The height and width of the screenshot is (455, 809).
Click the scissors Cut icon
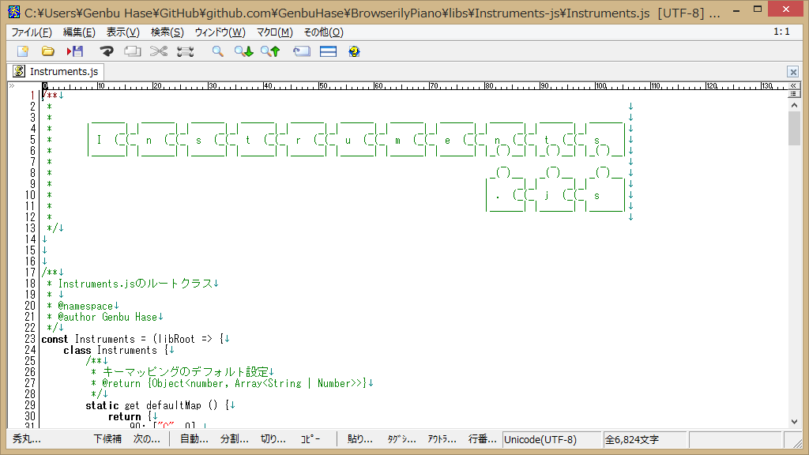[159, 51]
